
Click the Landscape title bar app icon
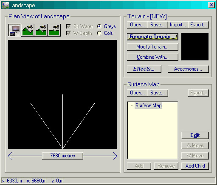click(6, 5)
